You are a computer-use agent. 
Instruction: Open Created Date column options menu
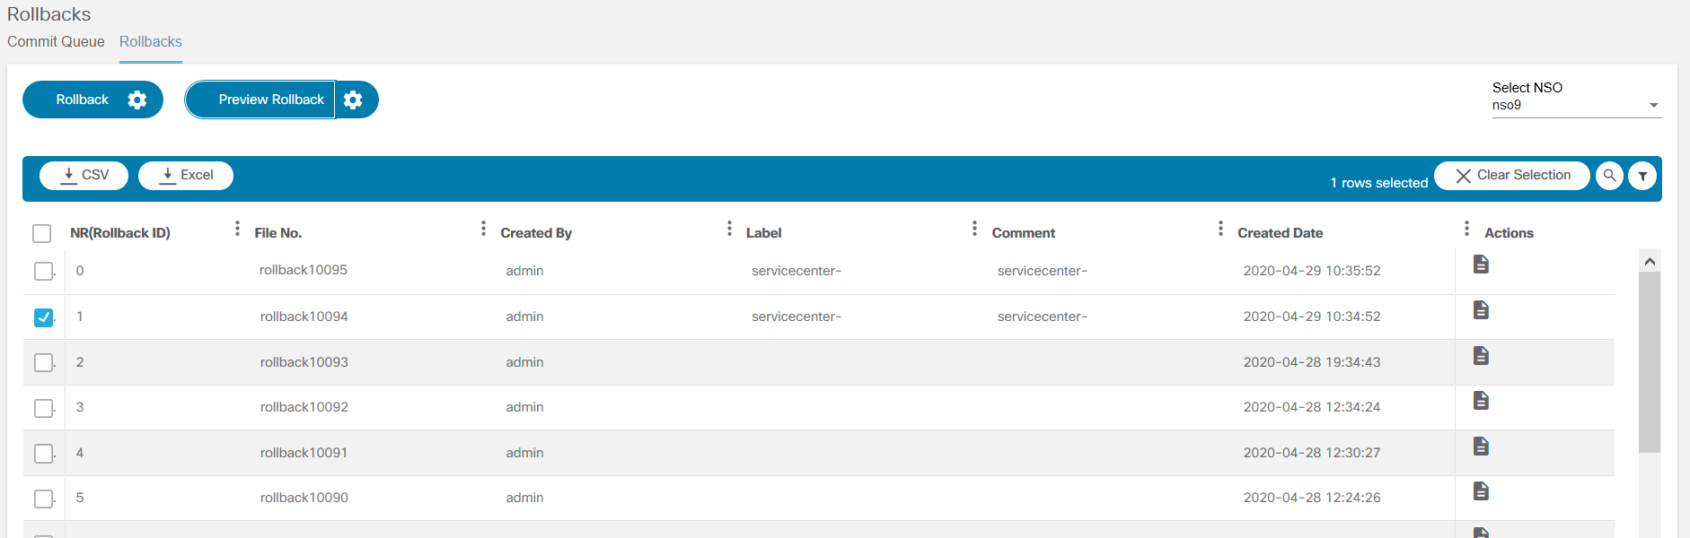[1466, 229]
